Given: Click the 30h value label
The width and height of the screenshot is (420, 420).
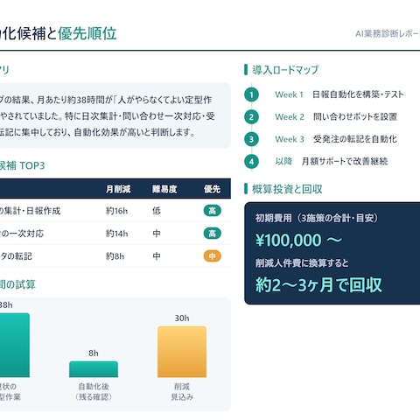Looking at the screenshot, I should [182, 318].
